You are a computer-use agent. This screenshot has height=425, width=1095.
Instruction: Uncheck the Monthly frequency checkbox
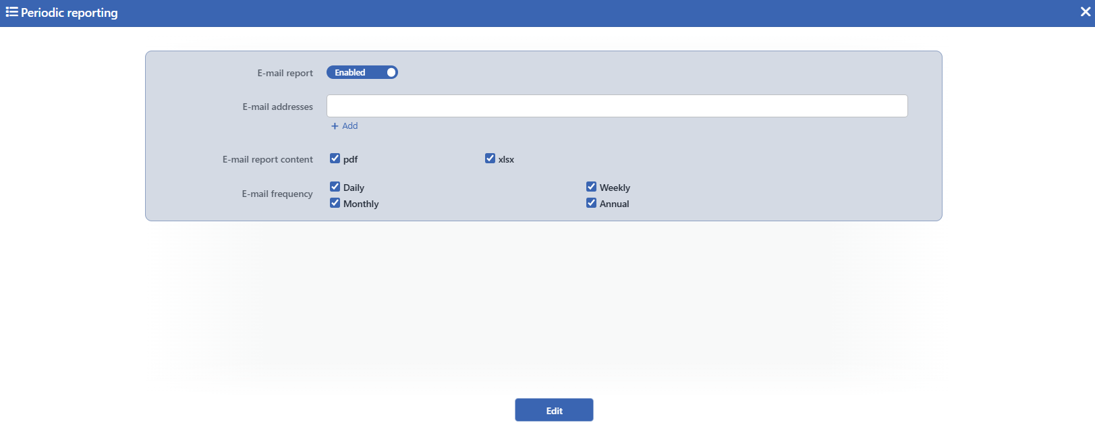pos(335,203)
